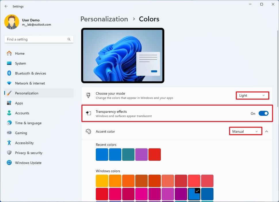Select Apps from the navigation pane
This screenshot has width=279, height=202.
click(19, 103)
